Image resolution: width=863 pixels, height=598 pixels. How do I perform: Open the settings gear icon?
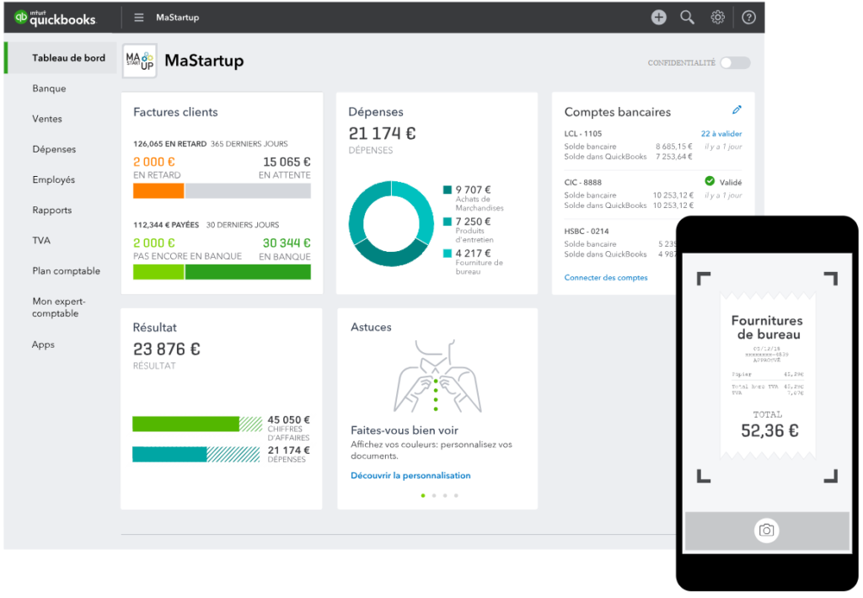pos(718,18)
